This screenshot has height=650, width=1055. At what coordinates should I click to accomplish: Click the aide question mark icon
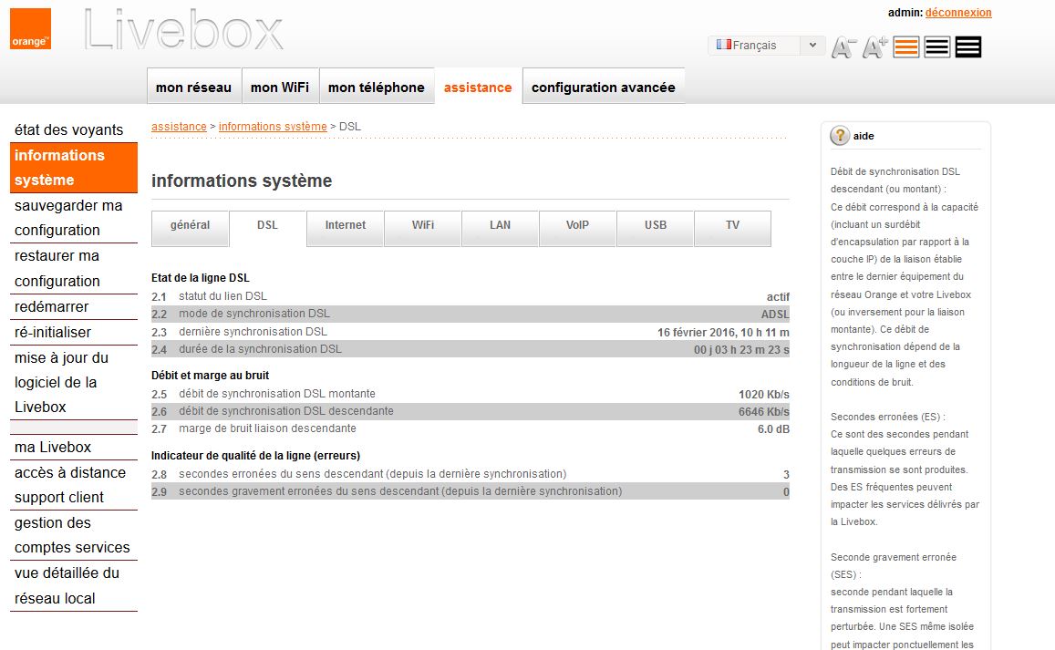click(x=840, y=136)
